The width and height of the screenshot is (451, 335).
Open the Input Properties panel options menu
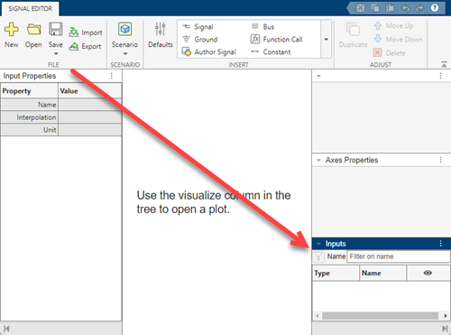[112, 76]
